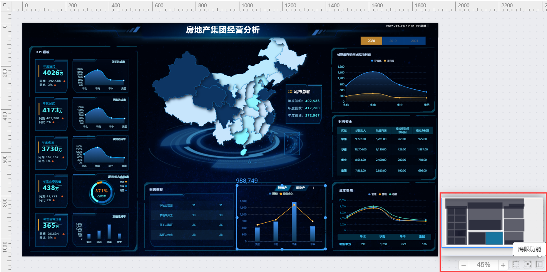Toggle the 净利润 legend series
The image size is (547, 272).
pyautogui.click(x=389, y=61)
